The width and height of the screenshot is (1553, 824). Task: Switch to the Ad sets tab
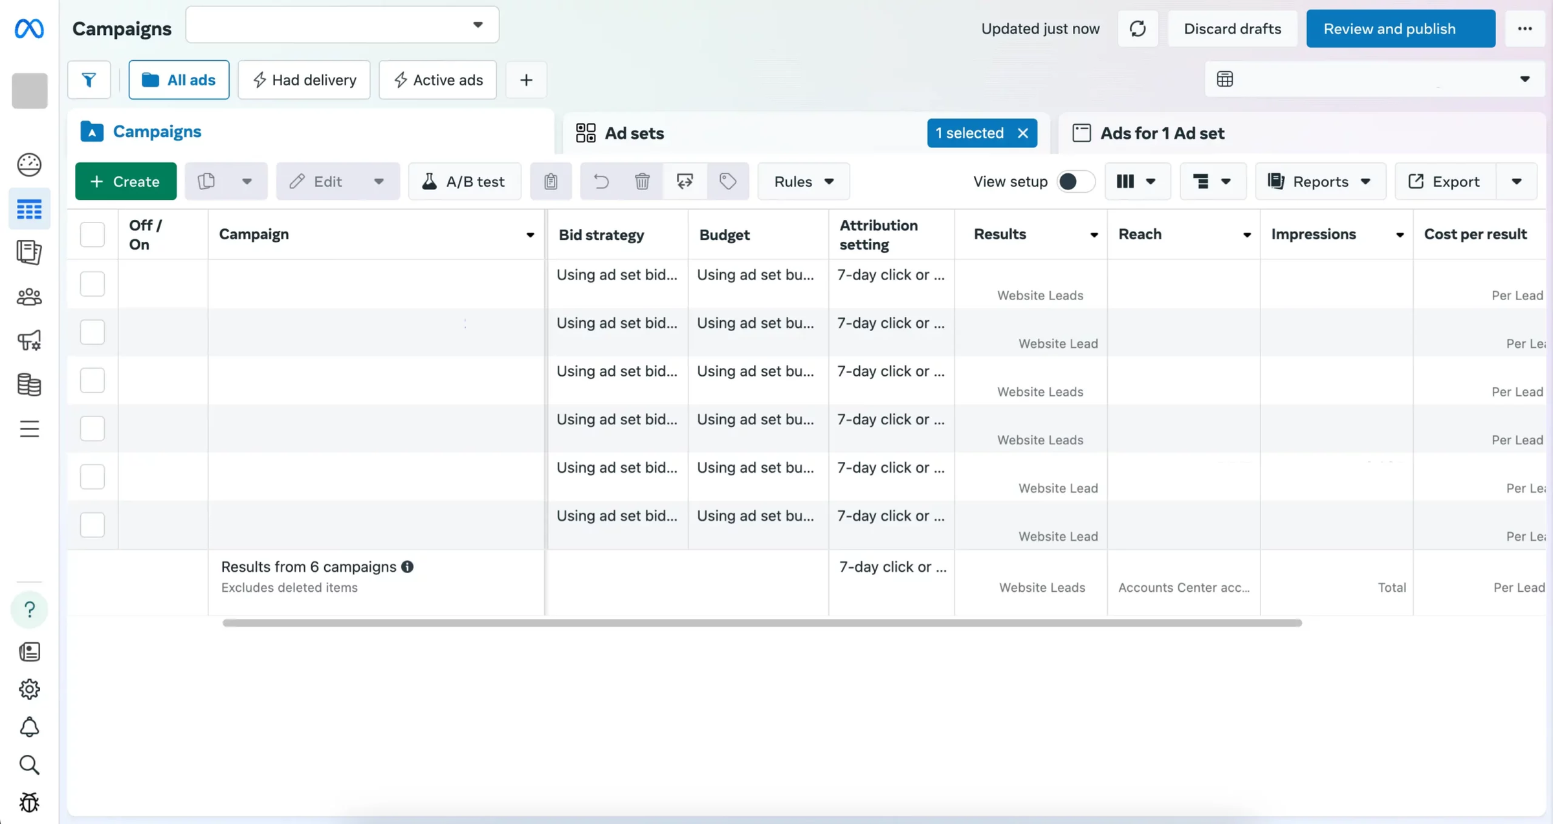[633, 133]
